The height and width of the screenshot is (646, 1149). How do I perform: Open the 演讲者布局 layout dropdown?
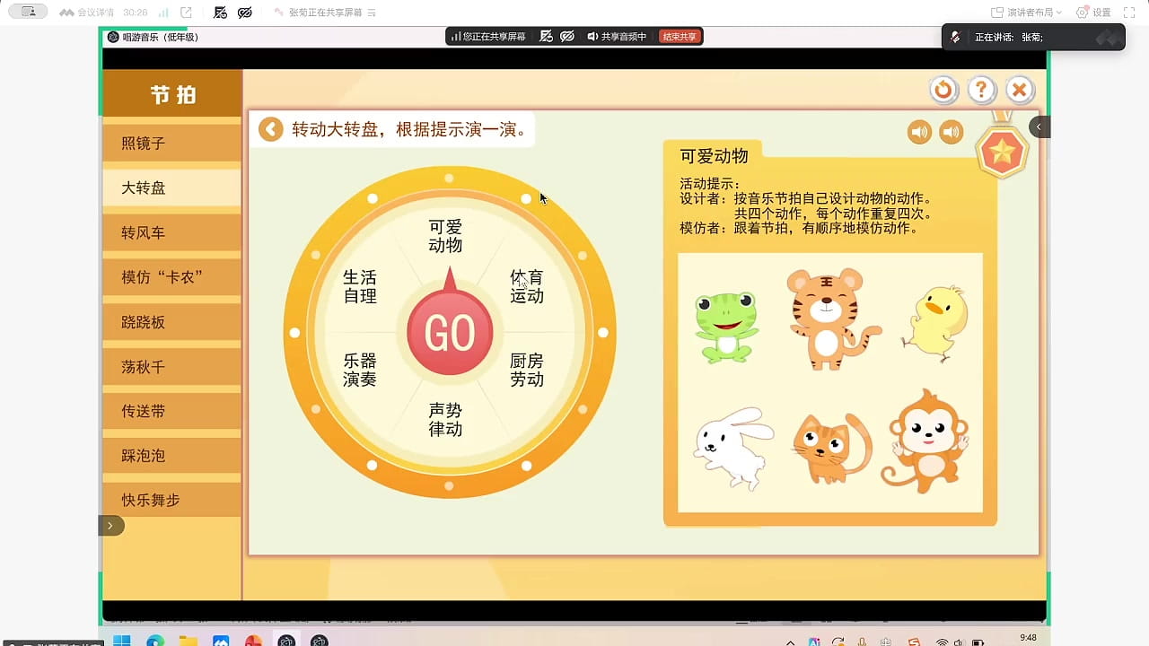(1027, 13)
